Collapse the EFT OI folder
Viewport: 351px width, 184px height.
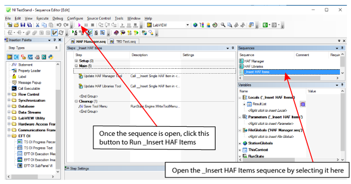tap(9, 136)
